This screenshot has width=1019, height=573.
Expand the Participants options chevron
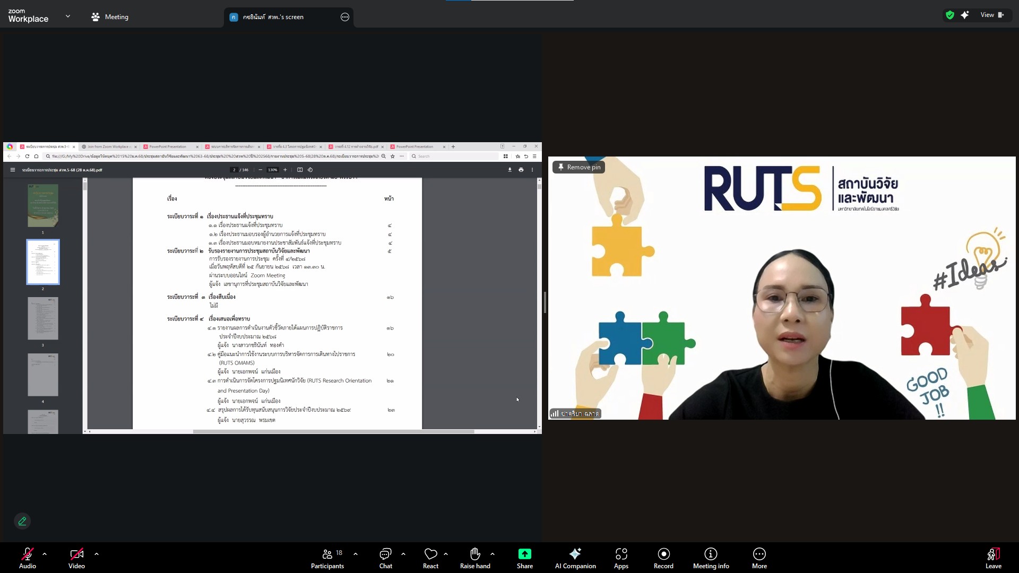(356, 554)
